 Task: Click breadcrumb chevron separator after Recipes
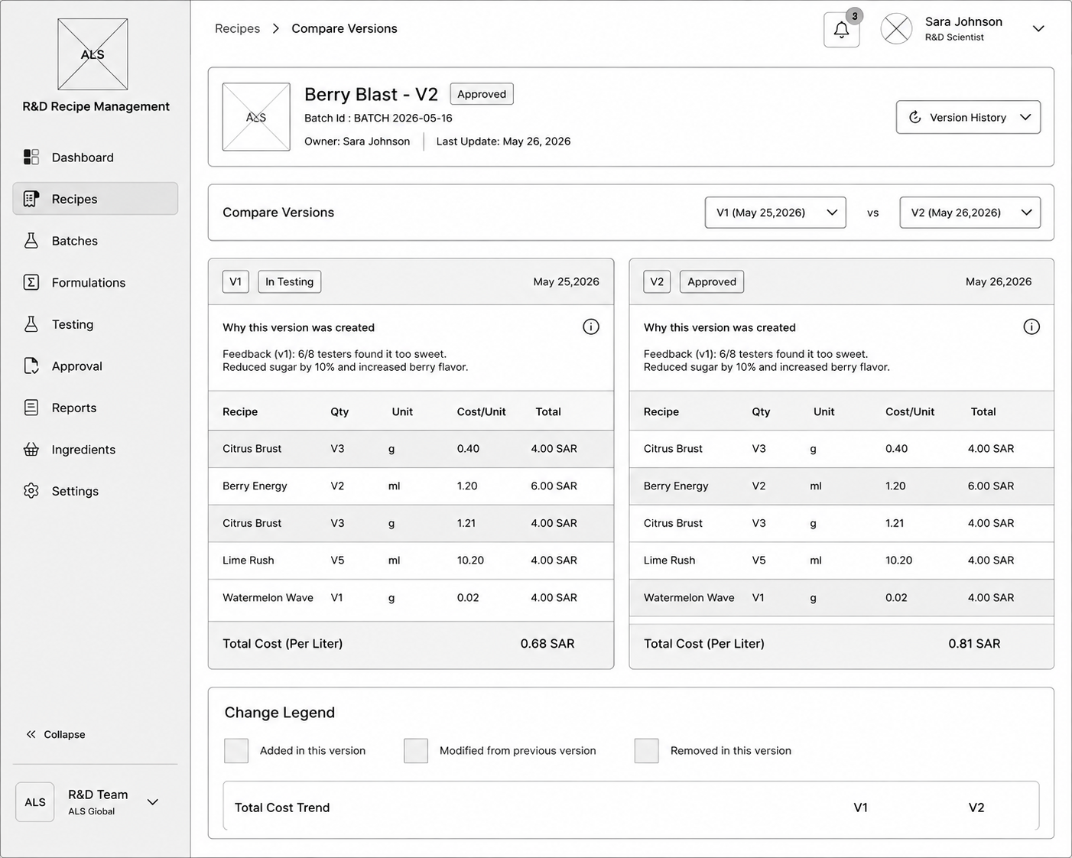276,28
